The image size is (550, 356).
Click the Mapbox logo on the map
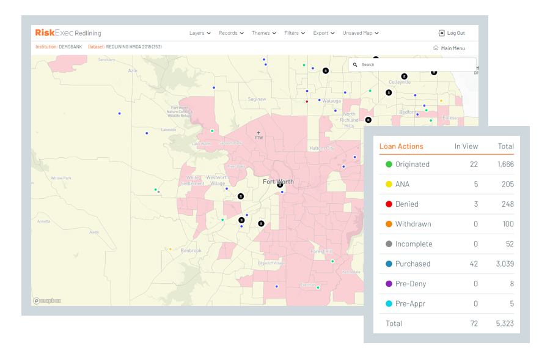(x=46, y=300)
